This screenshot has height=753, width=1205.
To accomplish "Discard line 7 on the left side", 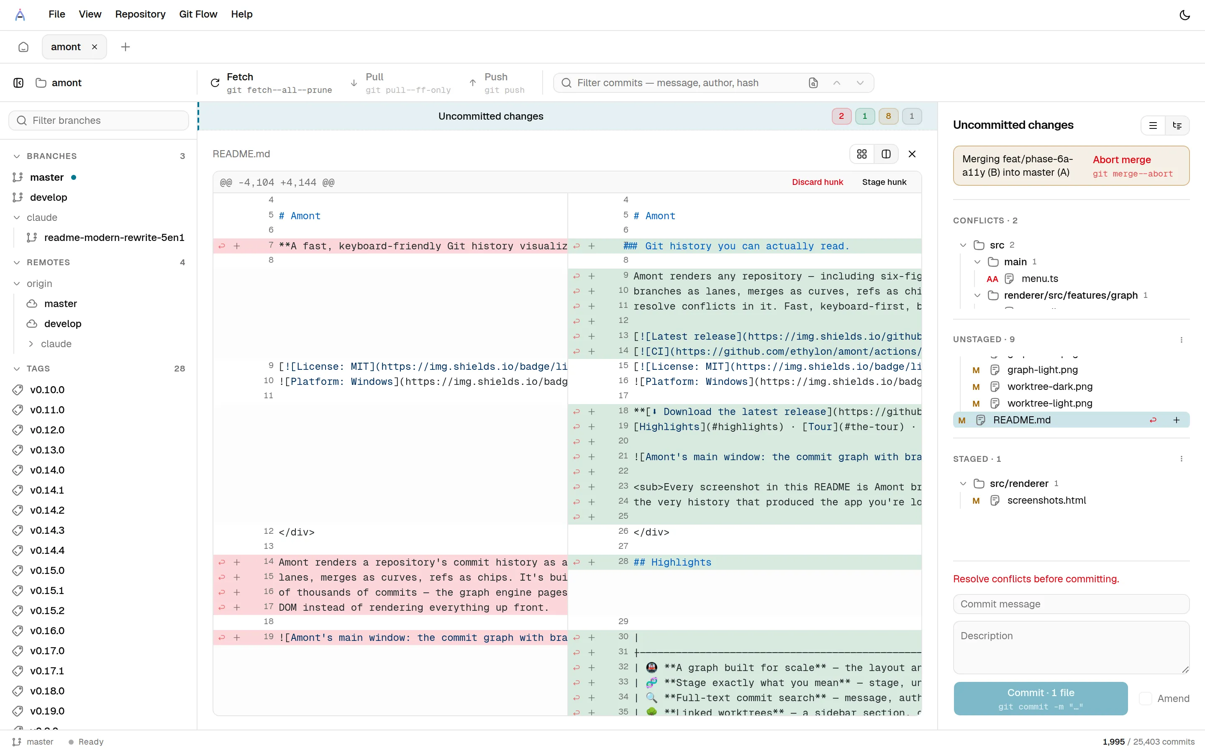I will 222,246.
